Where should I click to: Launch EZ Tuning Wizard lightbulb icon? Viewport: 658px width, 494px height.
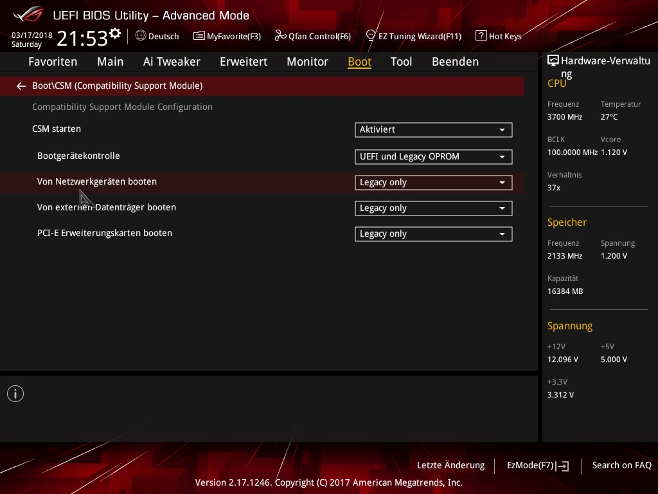pyautogui.click(x=370, y=36)
